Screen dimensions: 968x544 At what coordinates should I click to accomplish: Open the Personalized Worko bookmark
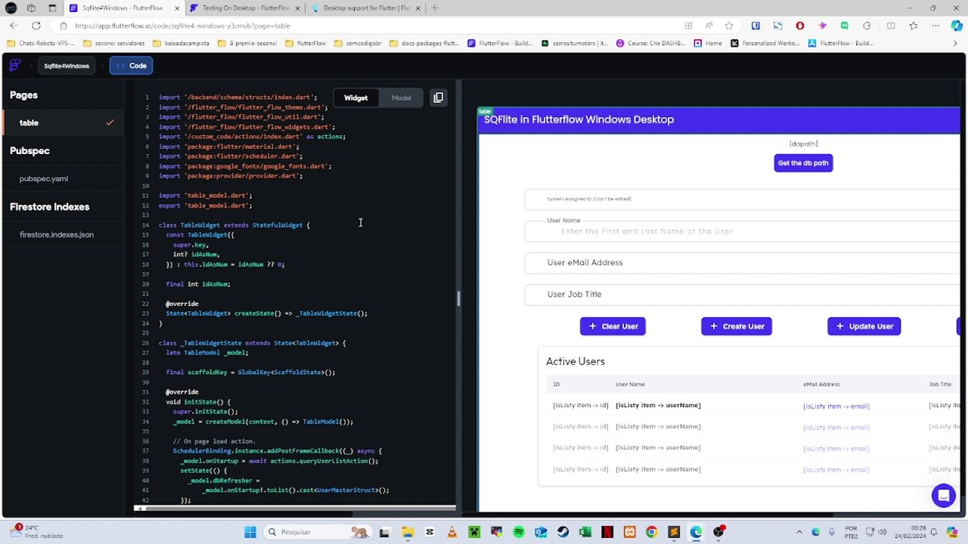click(765, 43)
